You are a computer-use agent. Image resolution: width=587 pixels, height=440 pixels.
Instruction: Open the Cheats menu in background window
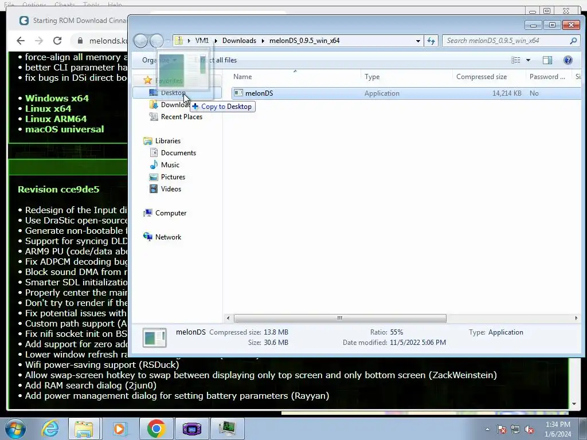64,5
